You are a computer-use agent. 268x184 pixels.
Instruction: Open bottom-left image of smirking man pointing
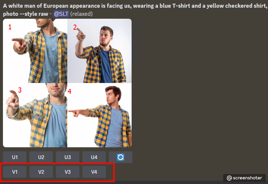pos(35,115)
